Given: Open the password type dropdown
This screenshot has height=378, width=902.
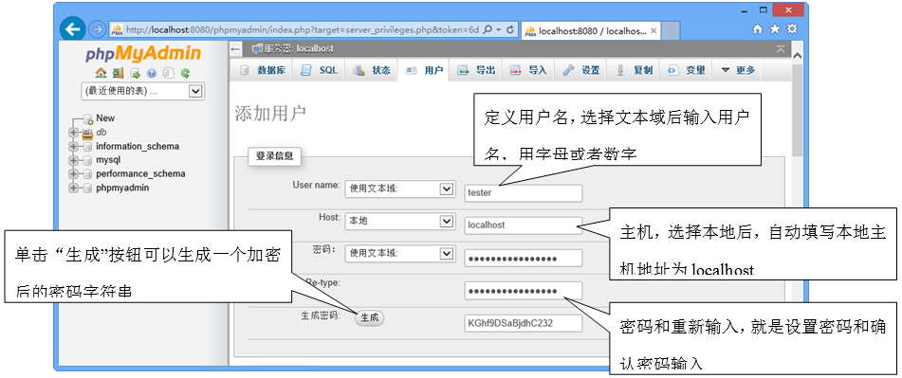Looking at the screenshot, I should tap(399, 253).
